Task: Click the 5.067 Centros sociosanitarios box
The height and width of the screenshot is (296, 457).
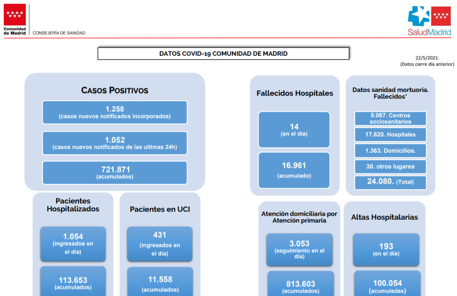Action: pos(390,118)
